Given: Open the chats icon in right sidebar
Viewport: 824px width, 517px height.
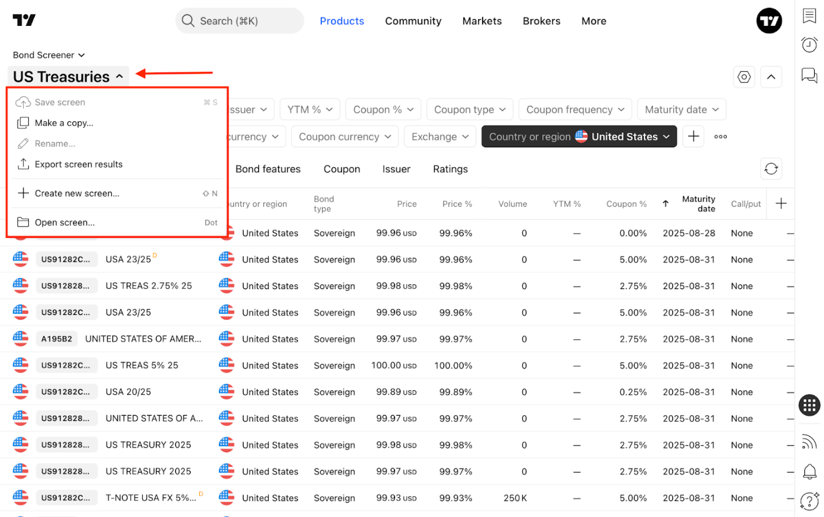Looking at the screenshot, I should (x=809, y=75).
